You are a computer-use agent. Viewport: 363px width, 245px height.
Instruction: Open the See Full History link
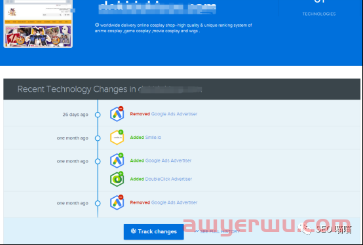click(220, 232)
